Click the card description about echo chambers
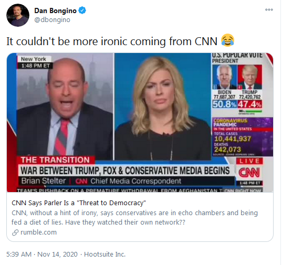 (134, 217)
